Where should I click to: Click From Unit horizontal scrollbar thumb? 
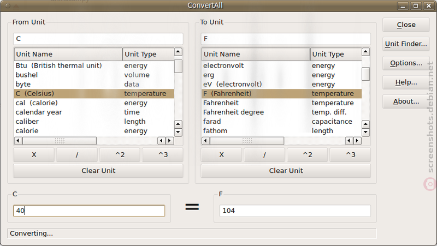(x=60, y=141)
